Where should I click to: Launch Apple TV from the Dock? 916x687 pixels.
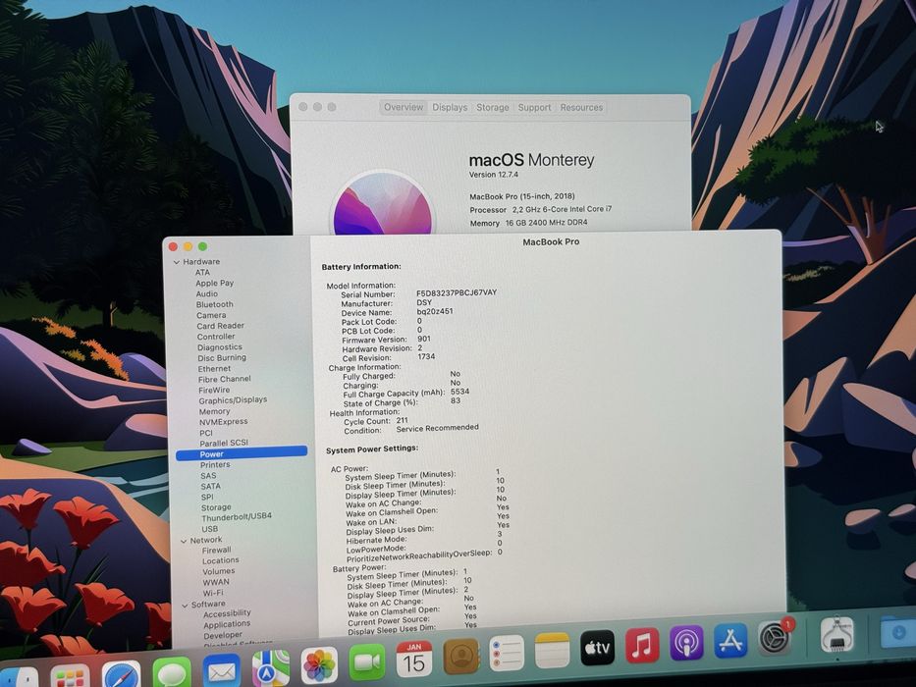(x=597, y=648)
